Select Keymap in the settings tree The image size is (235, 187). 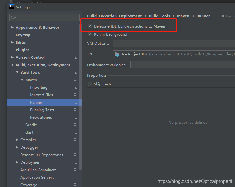point(23,35)
